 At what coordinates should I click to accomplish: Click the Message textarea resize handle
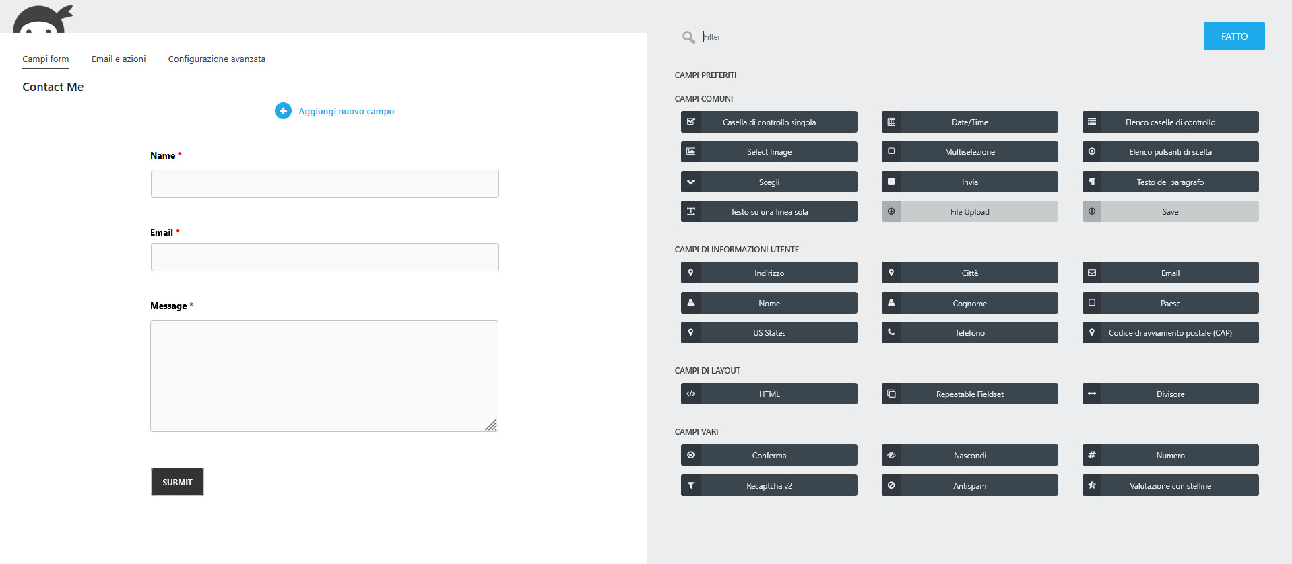pyautogui.click(x=492, y=425)
